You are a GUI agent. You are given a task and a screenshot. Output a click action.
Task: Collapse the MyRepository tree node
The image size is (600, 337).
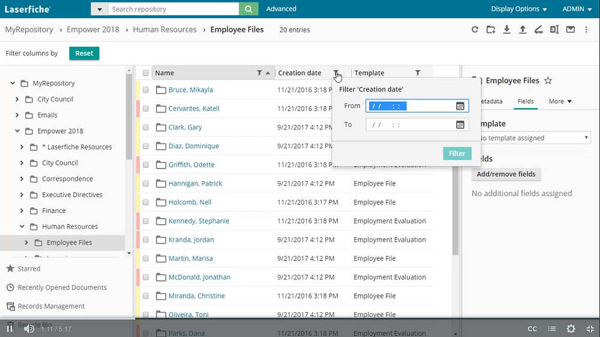click(13, 83)
